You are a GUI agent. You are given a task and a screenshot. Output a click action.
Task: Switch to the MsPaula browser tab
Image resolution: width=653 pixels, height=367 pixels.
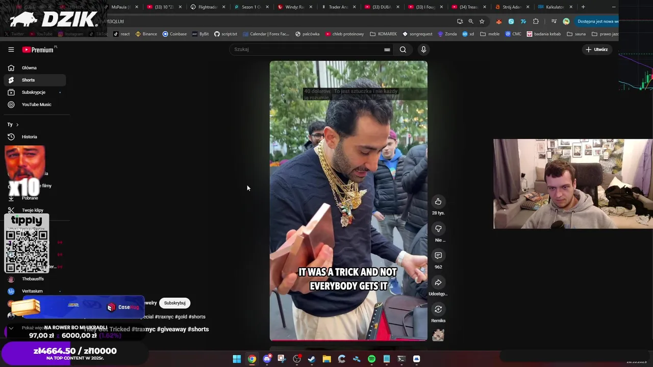(x=121, y=7)
